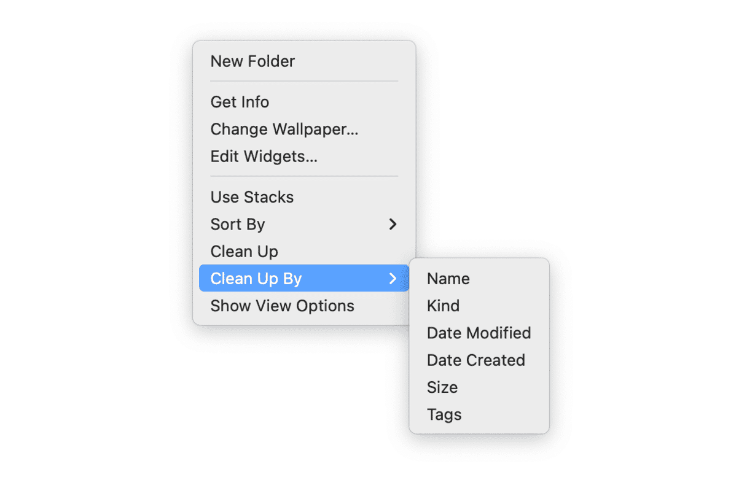Image resolution: width=747 pixels, height=488 pixels.
Task: Create a New Folder from the menu
Action: (x=252, y=61)
